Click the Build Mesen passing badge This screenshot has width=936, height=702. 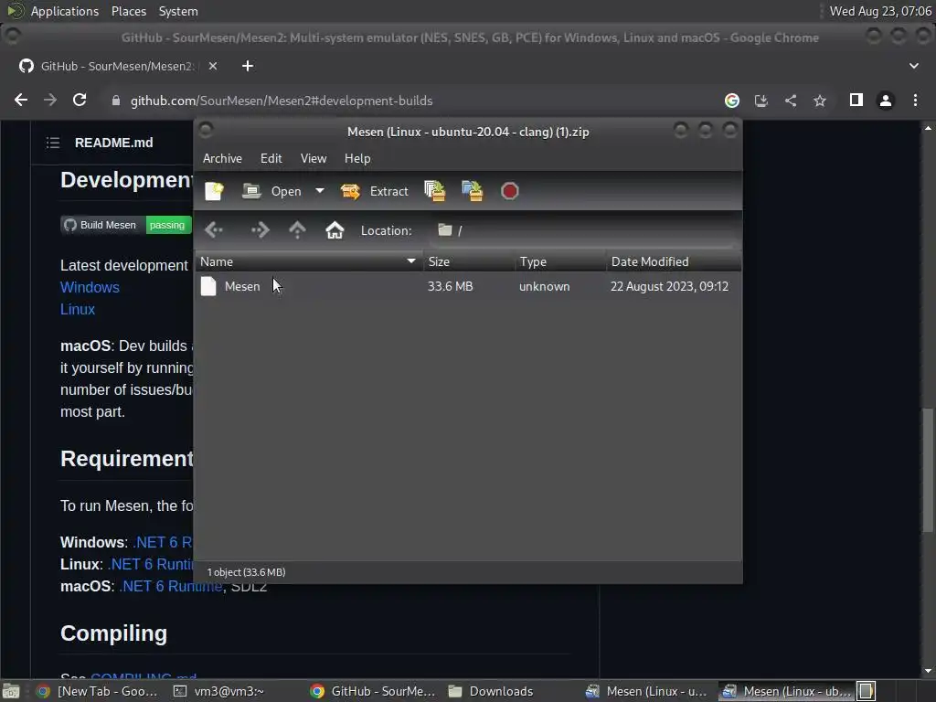coord(126,225)
